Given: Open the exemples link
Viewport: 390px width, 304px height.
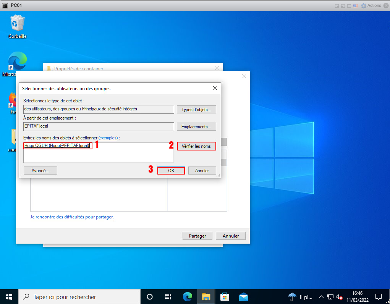Looking at the screenshot, I should [x=108, y=137].
